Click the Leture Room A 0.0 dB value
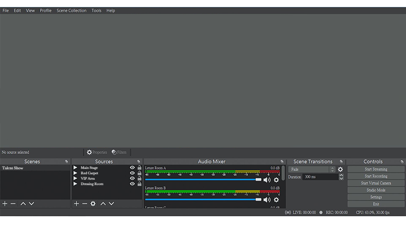This screenshot has width=406, height=228. (275, 168)
